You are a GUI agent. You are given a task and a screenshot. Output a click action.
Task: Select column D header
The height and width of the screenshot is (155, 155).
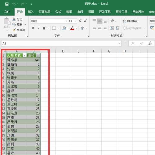pos(63,51)
